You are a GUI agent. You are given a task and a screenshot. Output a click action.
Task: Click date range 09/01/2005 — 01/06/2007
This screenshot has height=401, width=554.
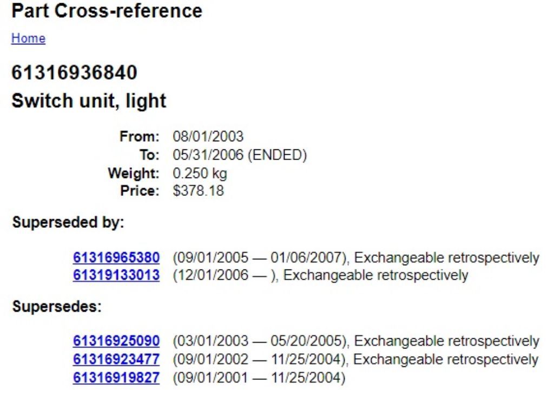259,258
